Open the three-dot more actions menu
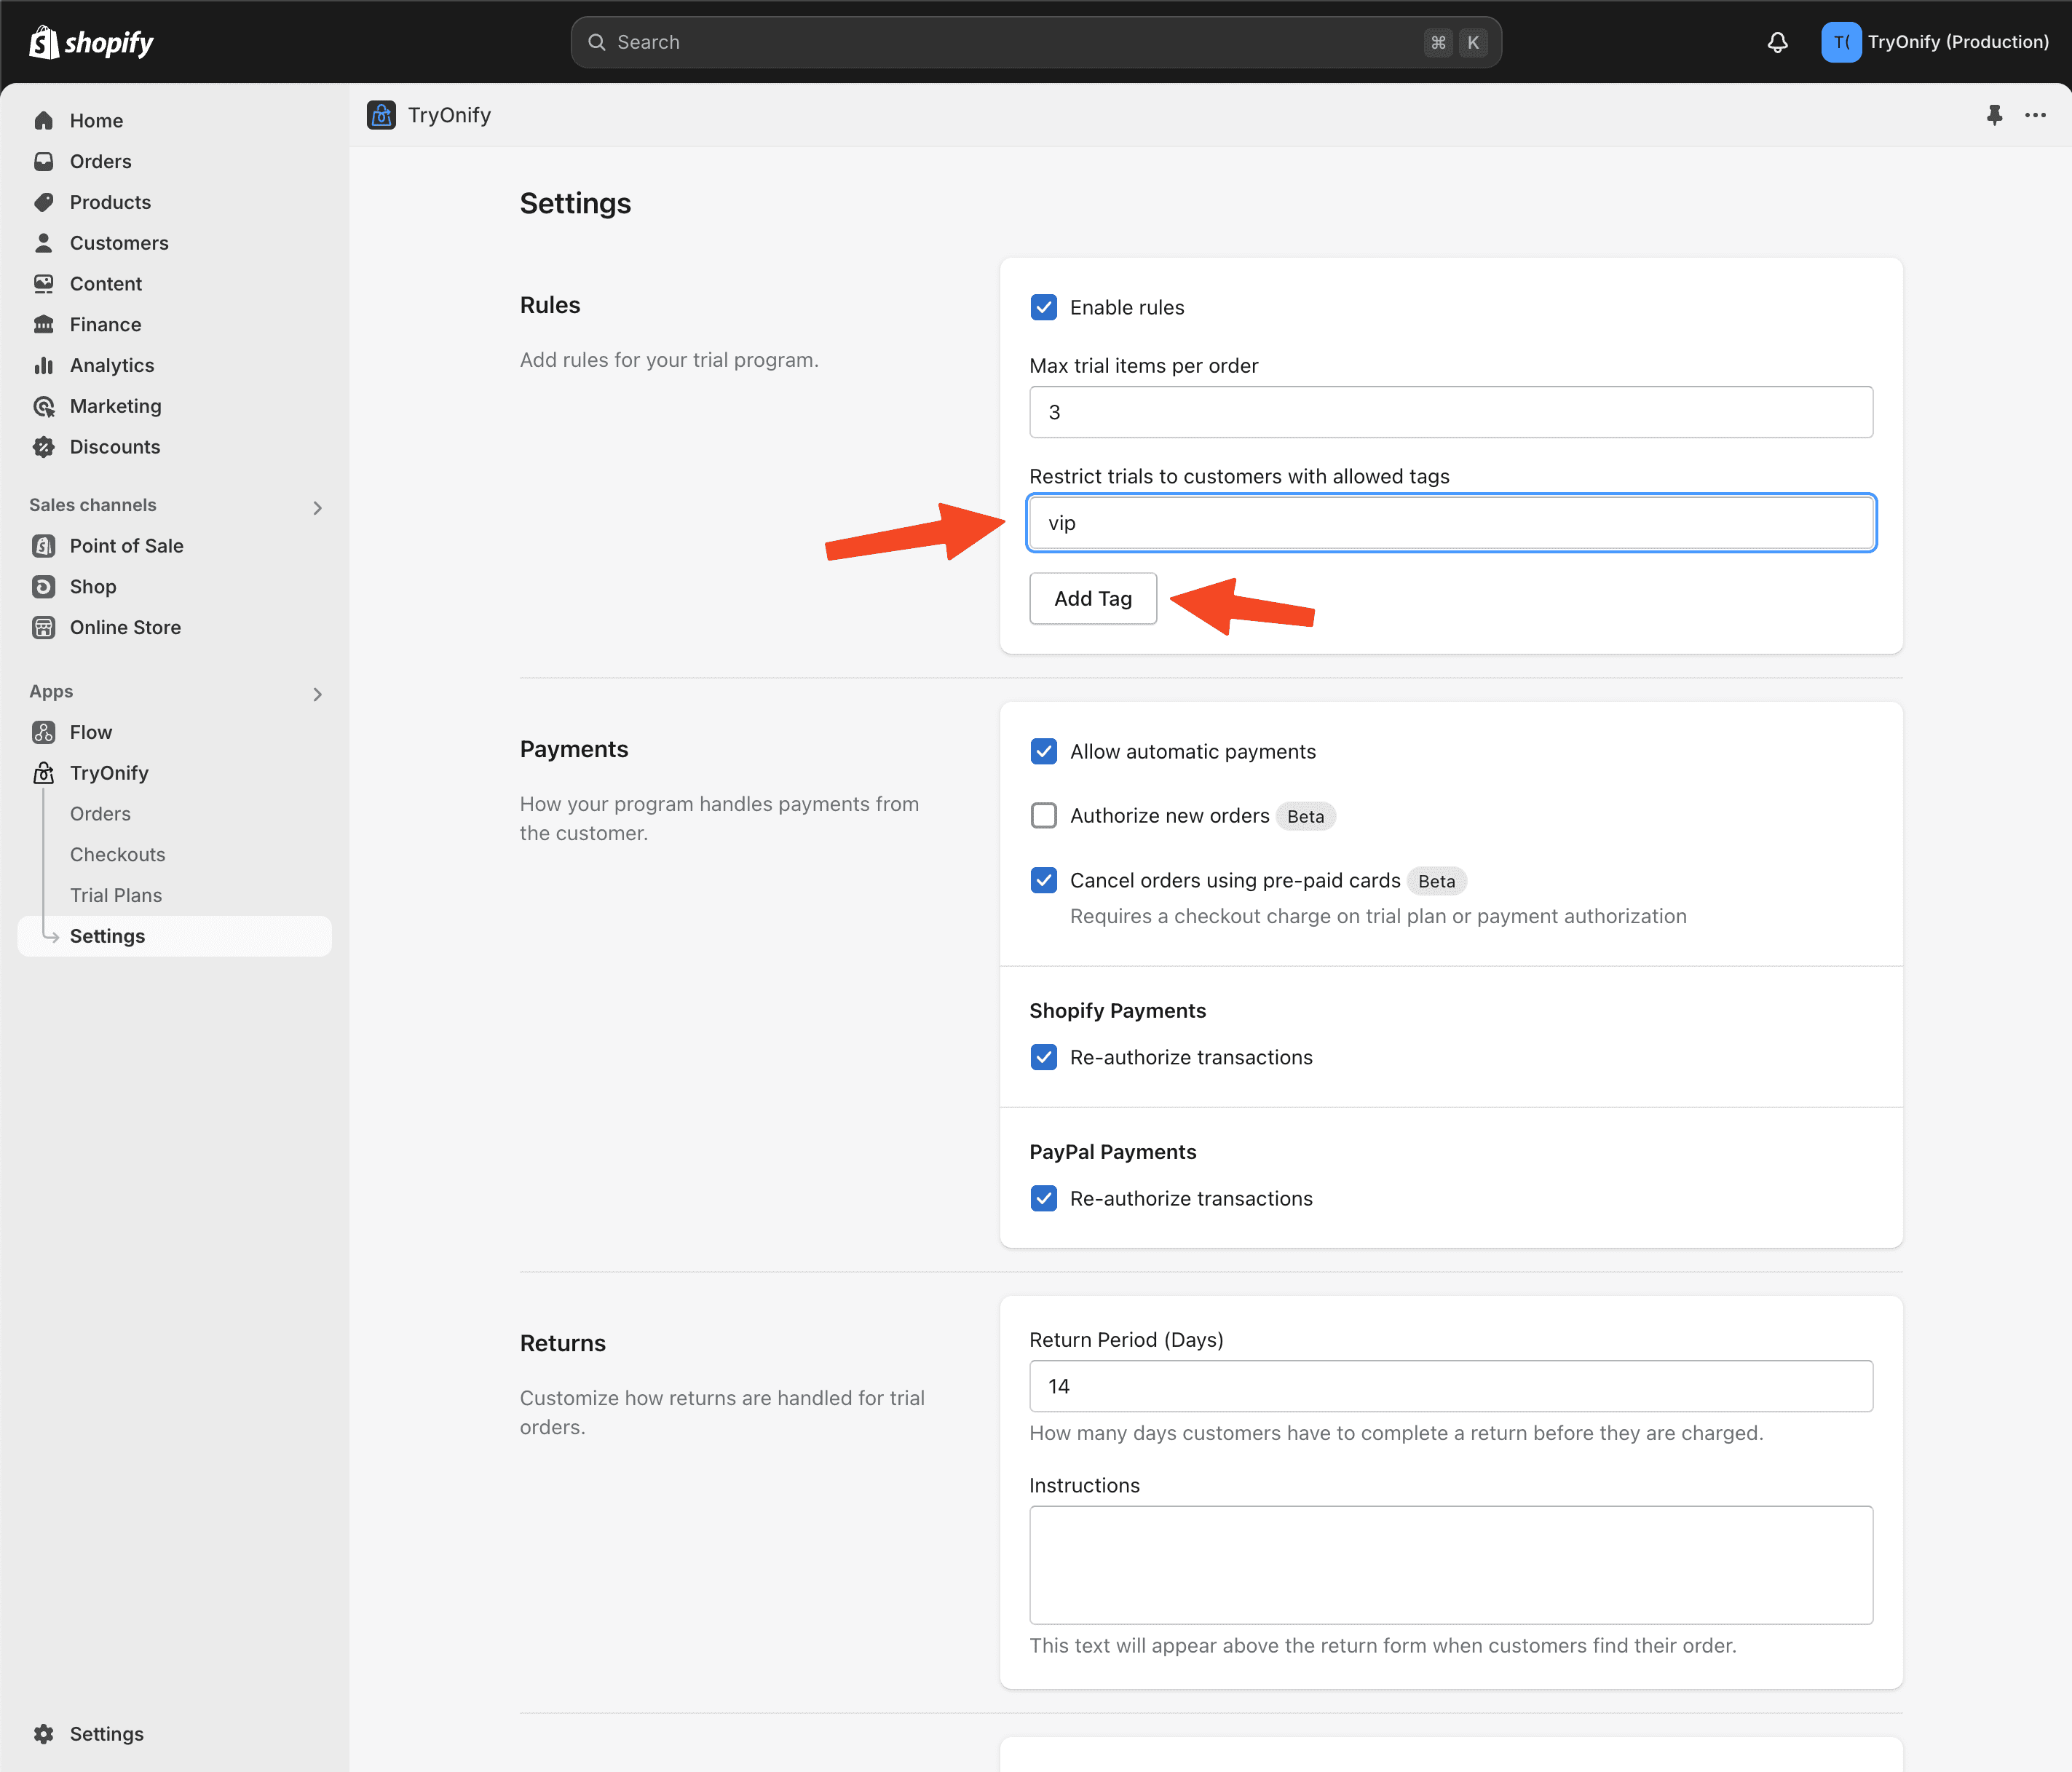Screen dimensions: 2072x1772 pos(2035,115)
